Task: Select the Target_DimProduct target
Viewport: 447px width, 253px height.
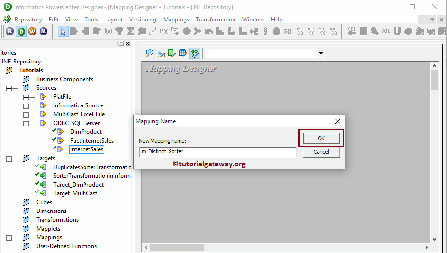Action: [x=78, y=185]
